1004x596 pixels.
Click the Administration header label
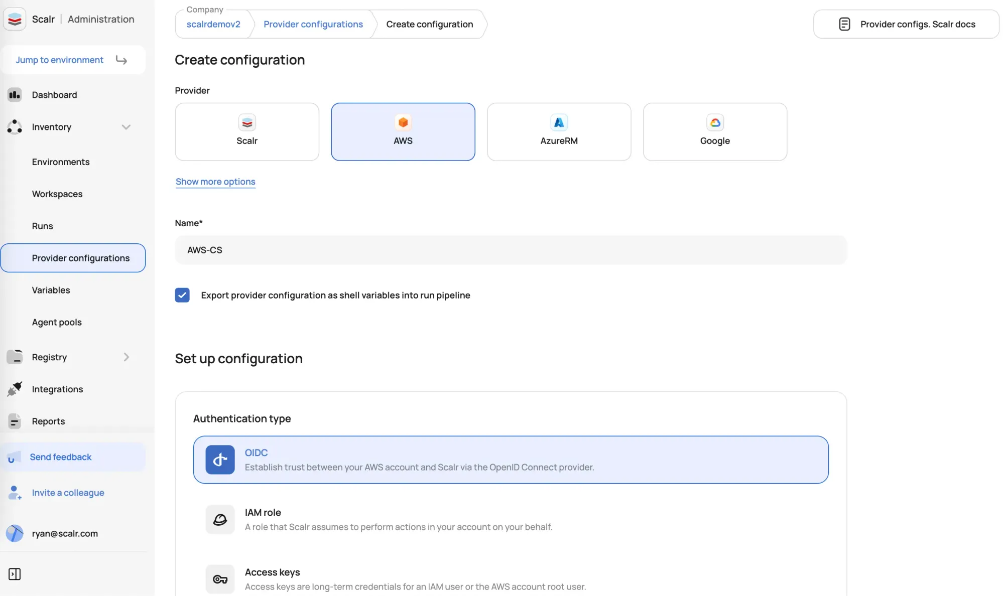101,19
